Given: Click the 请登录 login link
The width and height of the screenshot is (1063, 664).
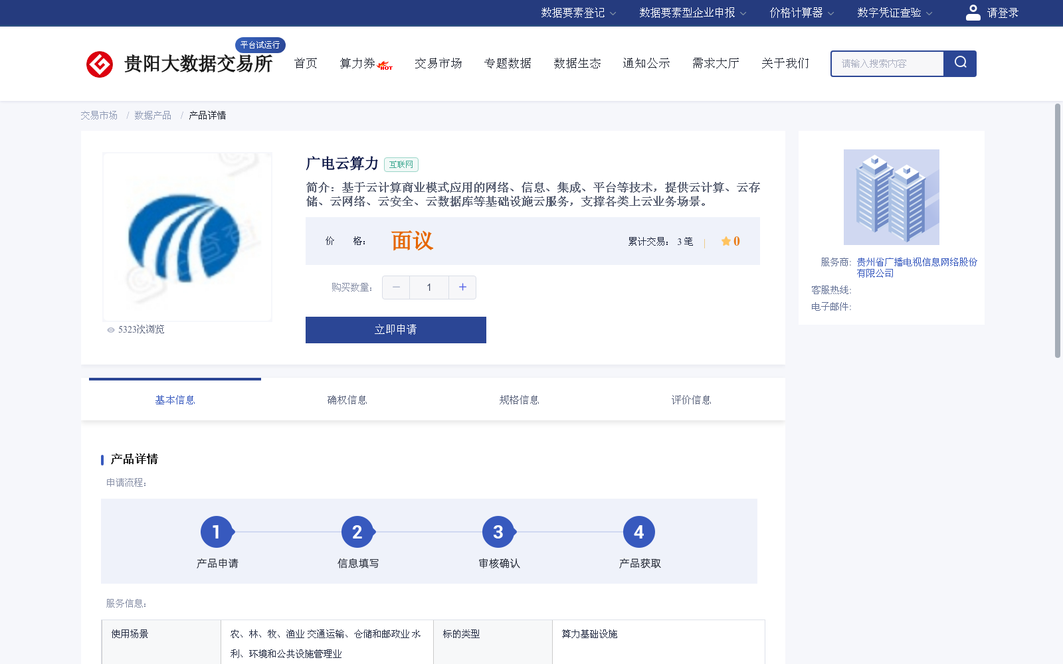Looking at the screenshot, I should pos(1003,13).
